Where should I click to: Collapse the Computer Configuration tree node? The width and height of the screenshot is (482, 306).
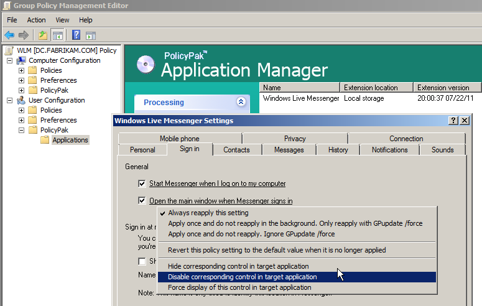pyautogui.click(x=9, y=60)
